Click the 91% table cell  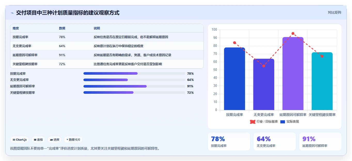click(62, 55)
